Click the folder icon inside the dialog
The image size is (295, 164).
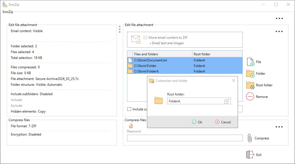click(158, 101)
